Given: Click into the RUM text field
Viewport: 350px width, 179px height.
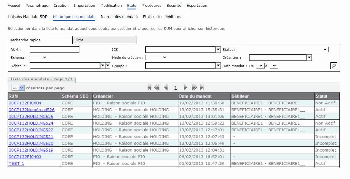Looking at the screenshot, I should (54, 50).
